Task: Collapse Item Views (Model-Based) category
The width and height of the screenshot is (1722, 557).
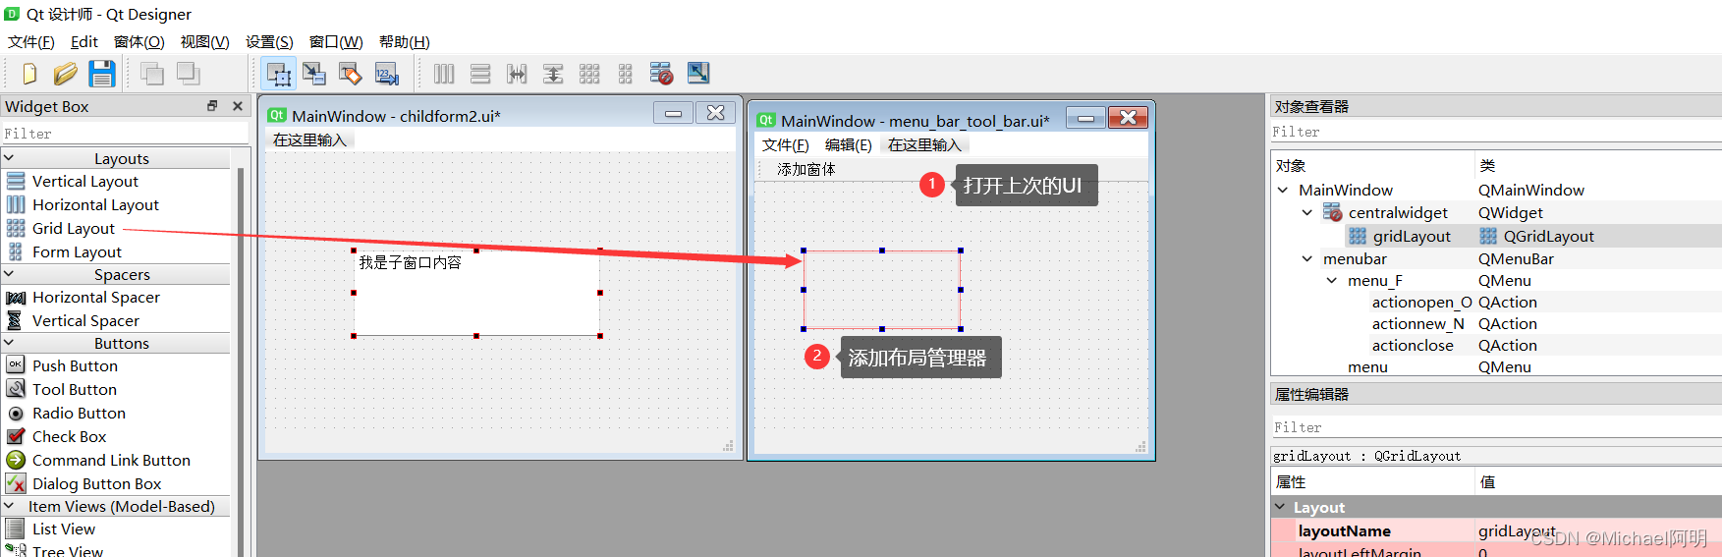Action: click(9, 506)
